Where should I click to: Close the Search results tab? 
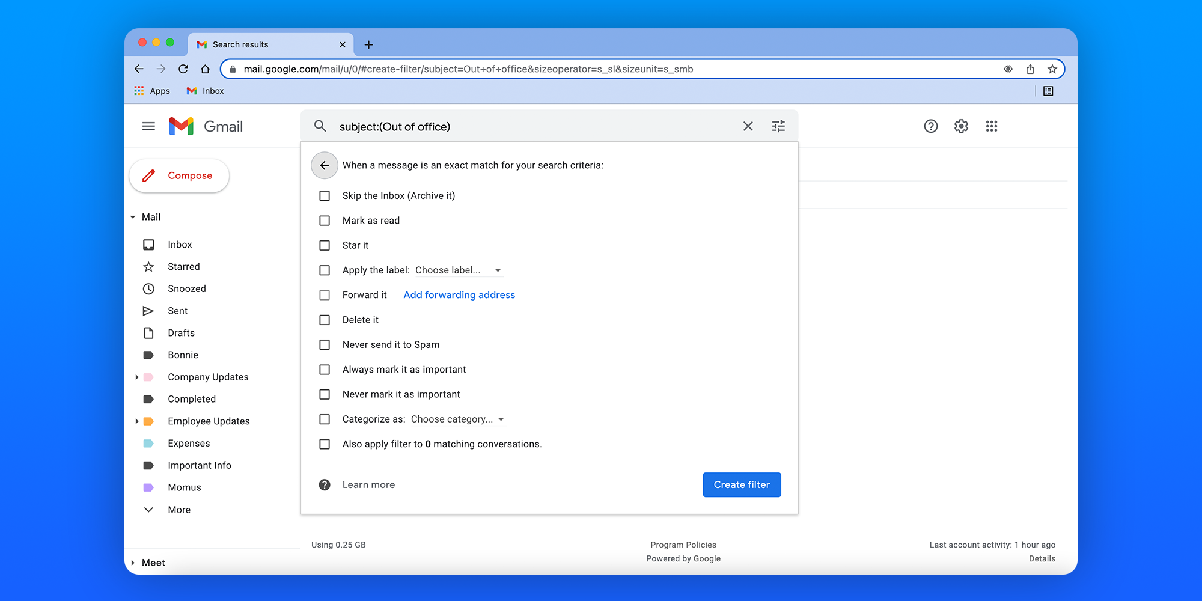point(343,44)
